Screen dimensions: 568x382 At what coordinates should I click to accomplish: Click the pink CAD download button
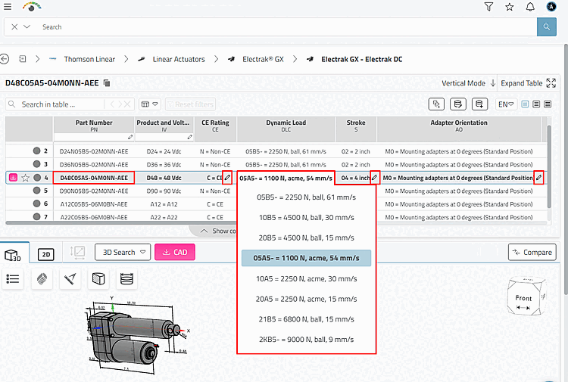[175, 252]
